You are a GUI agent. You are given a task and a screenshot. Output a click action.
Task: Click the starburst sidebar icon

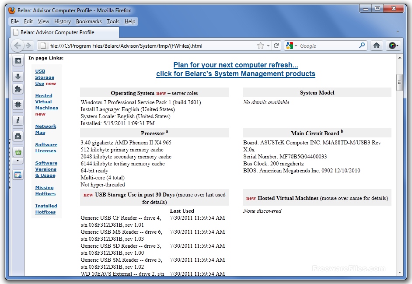(18, 105)
